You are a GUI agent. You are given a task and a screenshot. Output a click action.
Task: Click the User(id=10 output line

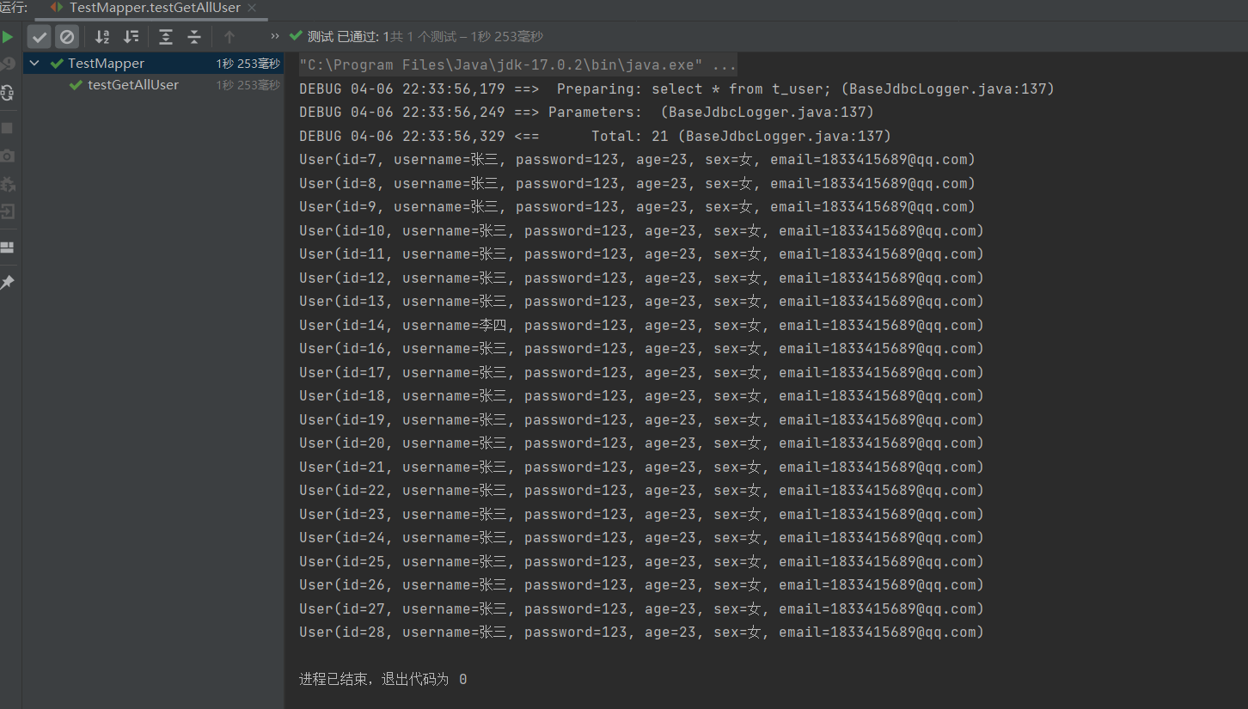point(642,231)
